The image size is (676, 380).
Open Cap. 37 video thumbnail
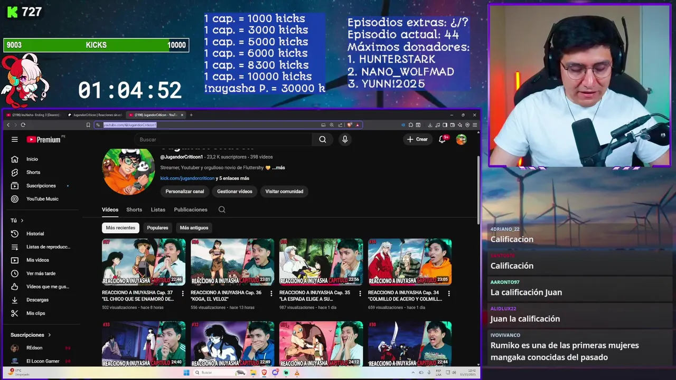(144, 262)
